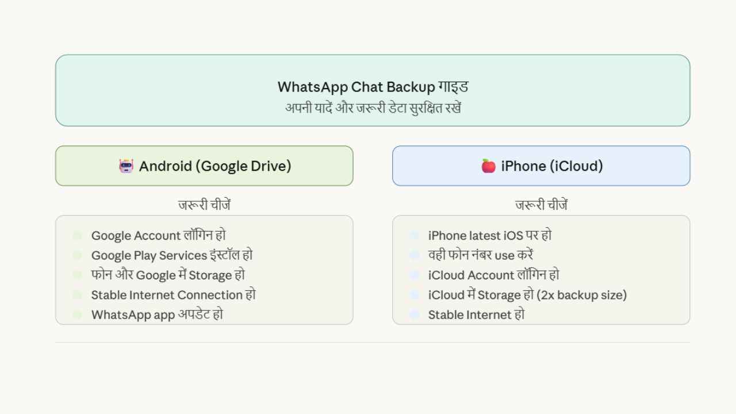
Task: Click the Google Play Services इंस्टॉल हो text
Action: click(x=172, y=255)
